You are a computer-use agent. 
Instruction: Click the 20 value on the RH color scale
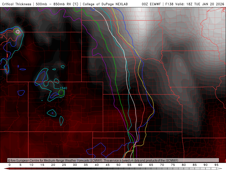pyautogui.click(x=53, y=165)
